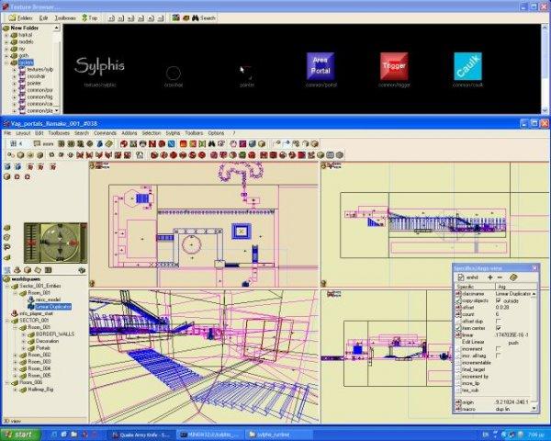Click the origin value in Specifics

pos(513,402)
